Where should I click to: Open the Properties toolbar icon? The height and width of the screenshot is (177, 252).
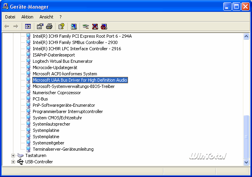pyautogui.click(x=40, y=26)
